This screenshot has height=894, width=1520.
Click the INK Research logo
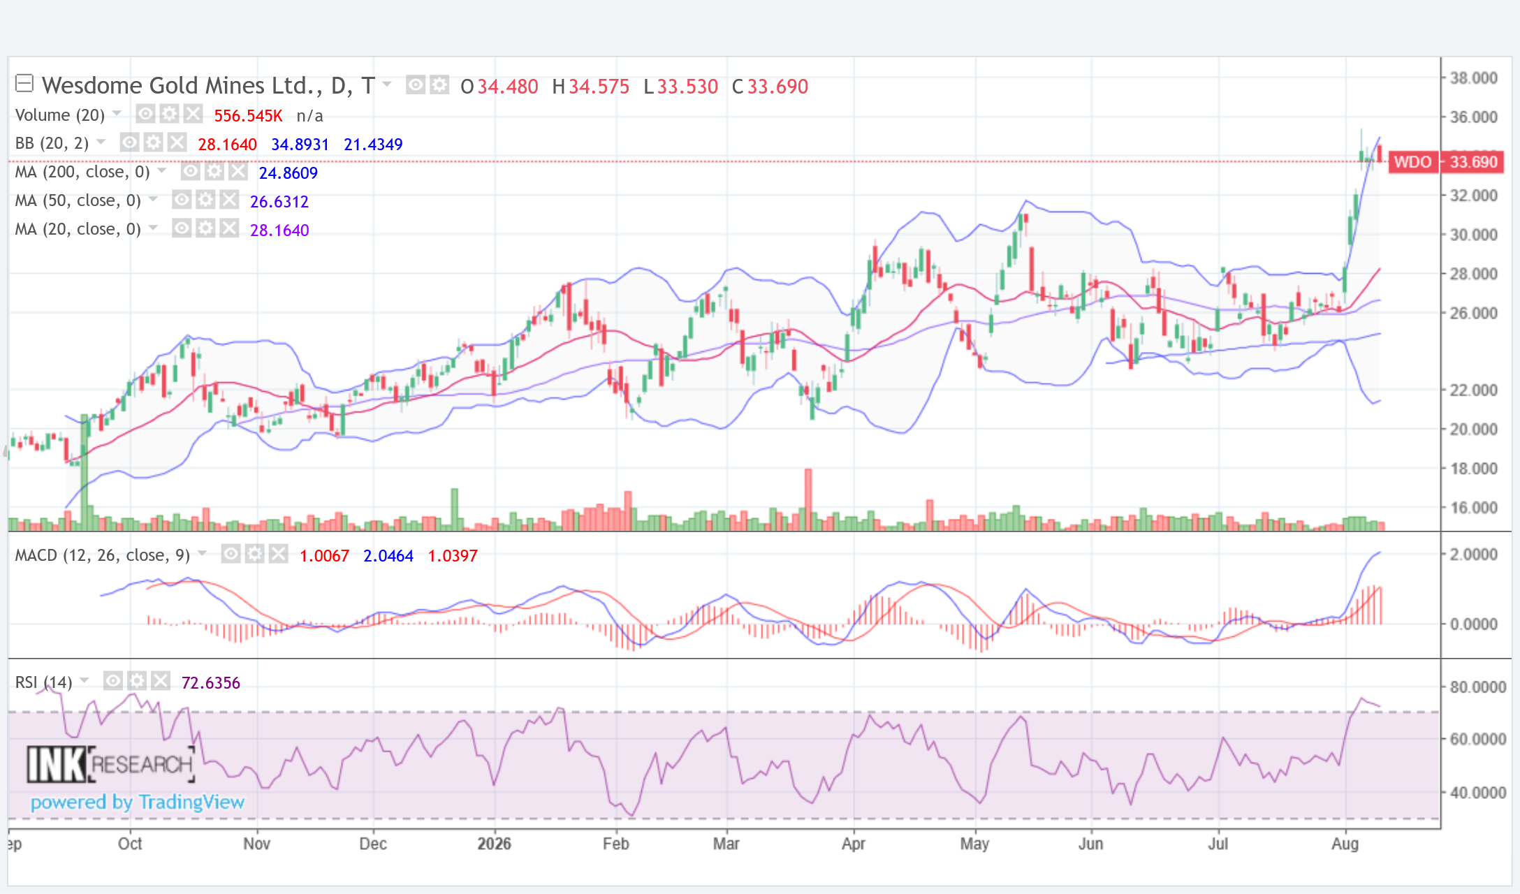(110, 764)
